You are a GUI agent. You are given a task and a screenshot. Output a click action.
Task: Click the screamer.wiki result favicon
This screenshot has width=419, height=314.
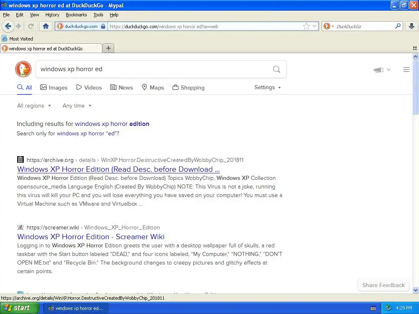pos(20,227)
